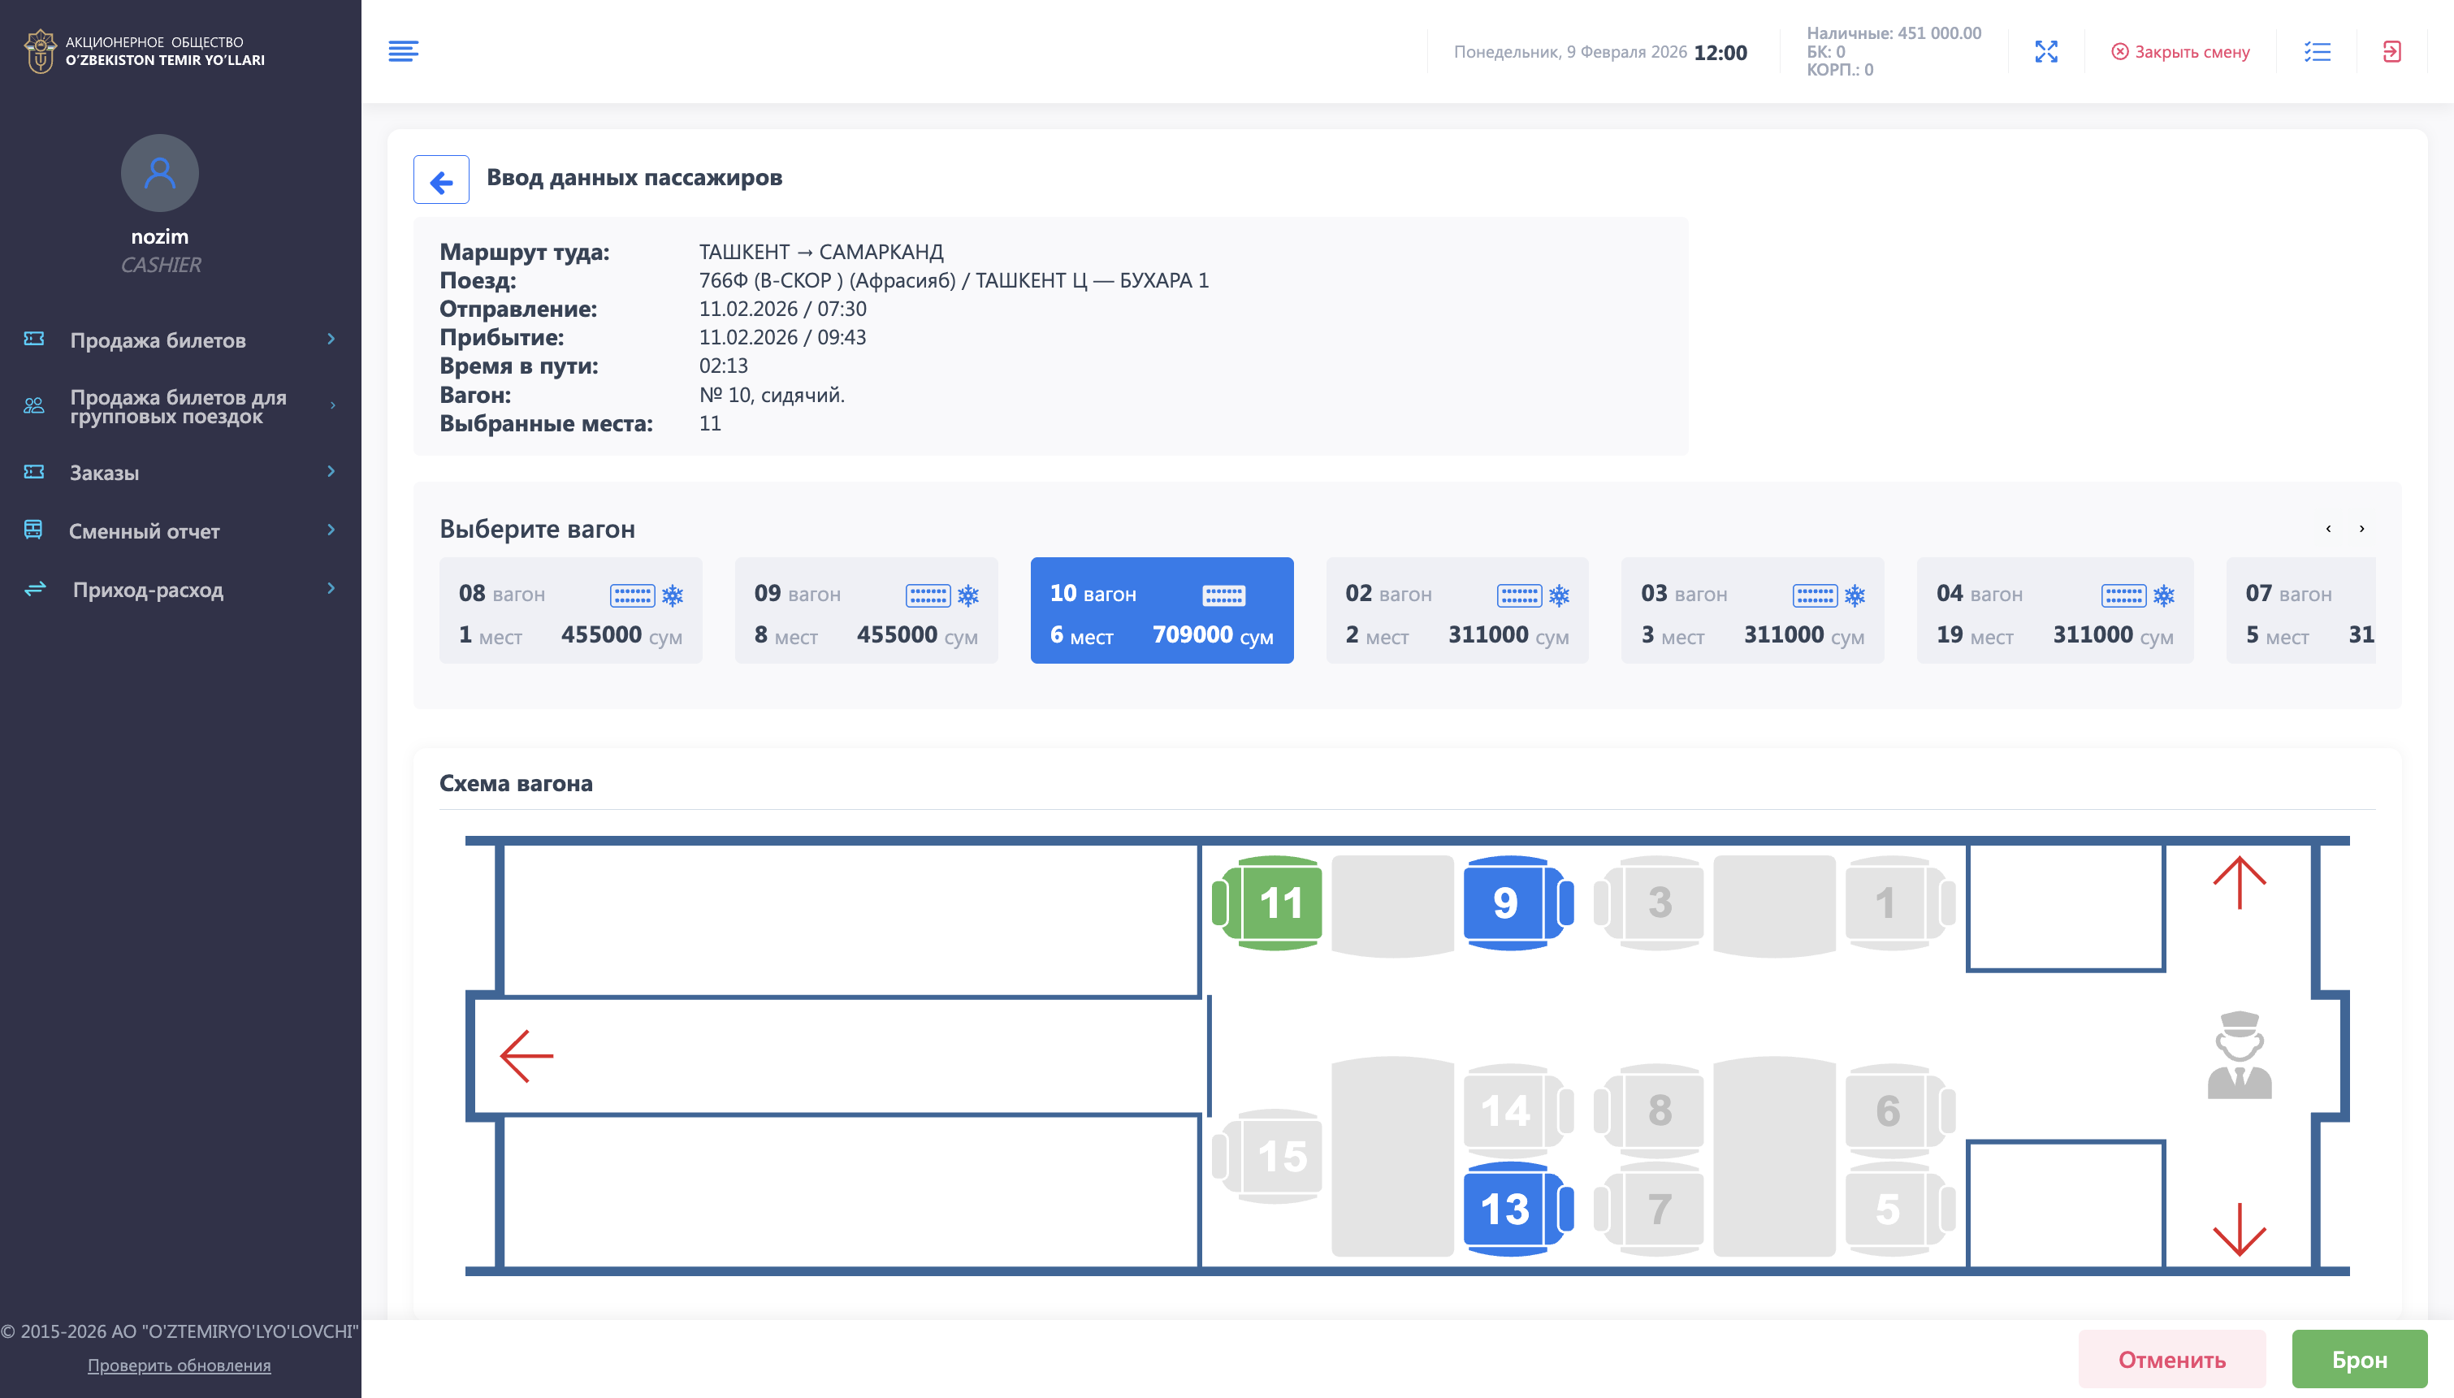Select seat 13 to deselect it
The width and height of the screenshot is (2454, 1398).
coord(1508,1210)
